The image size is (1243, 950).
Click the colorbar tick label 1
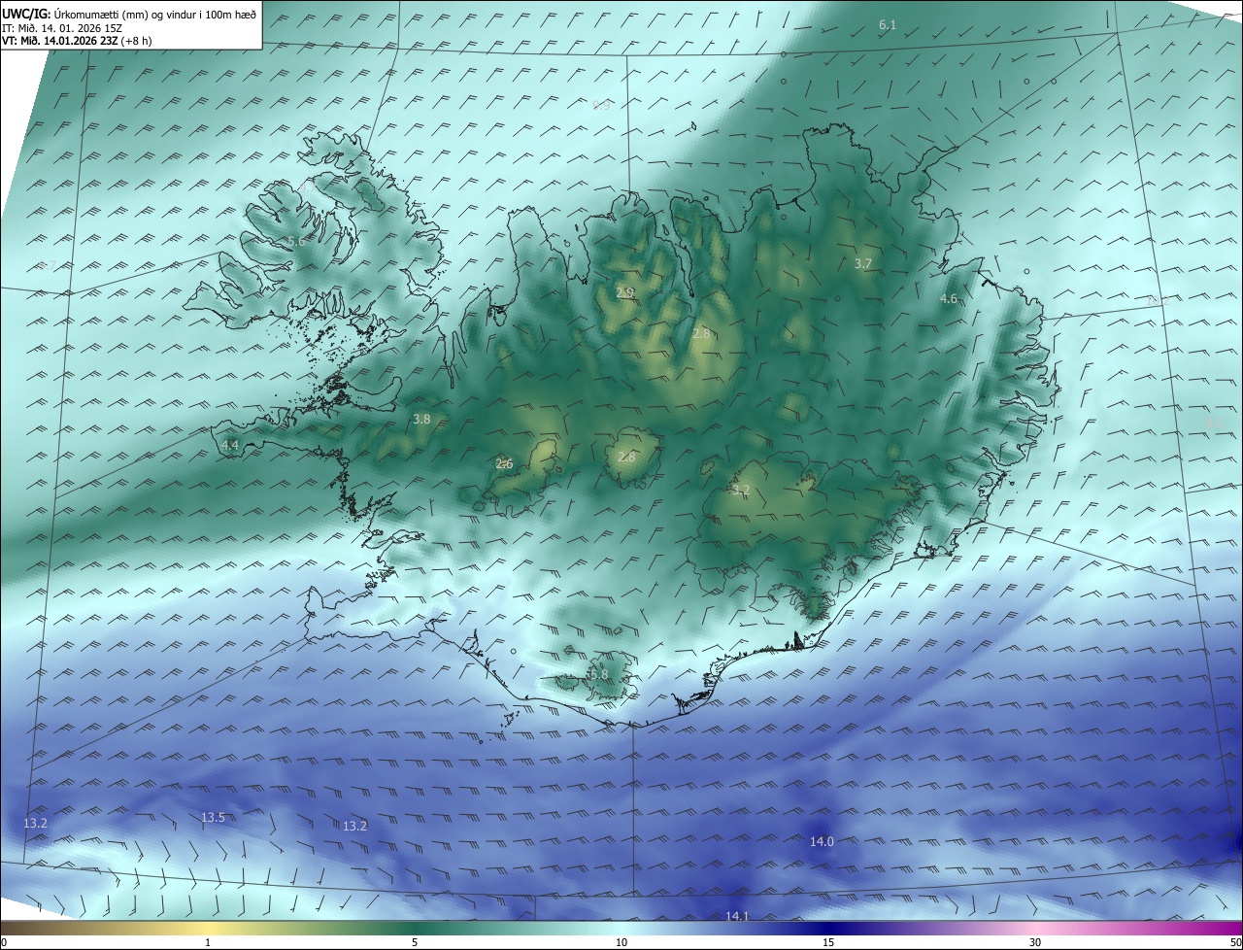click(x=208, y=942)
